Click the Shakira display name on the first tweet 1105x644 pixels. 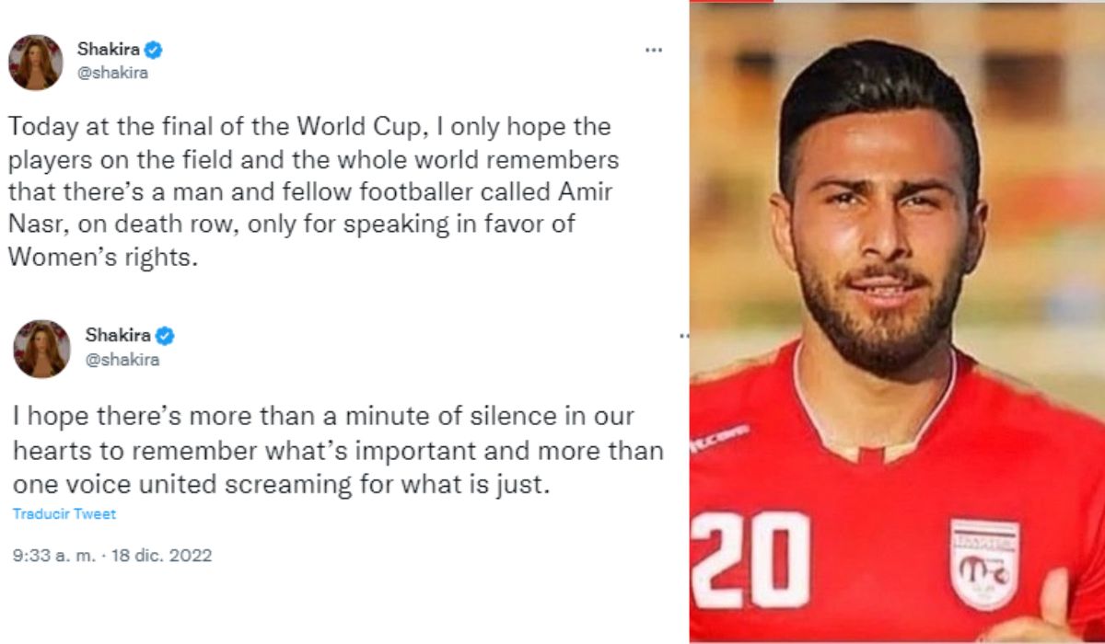109,51
